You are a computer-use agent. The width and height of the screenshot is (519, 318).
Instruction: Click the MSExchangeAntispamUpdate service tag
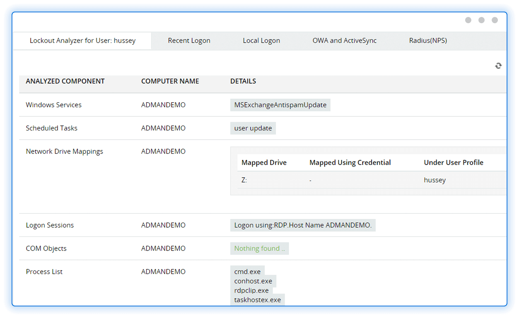click(280, 105)
